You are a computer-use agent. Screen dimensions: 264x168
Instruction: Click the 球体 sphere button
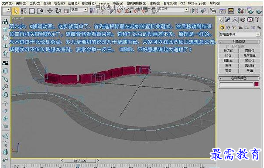click(x=228, y=56)
